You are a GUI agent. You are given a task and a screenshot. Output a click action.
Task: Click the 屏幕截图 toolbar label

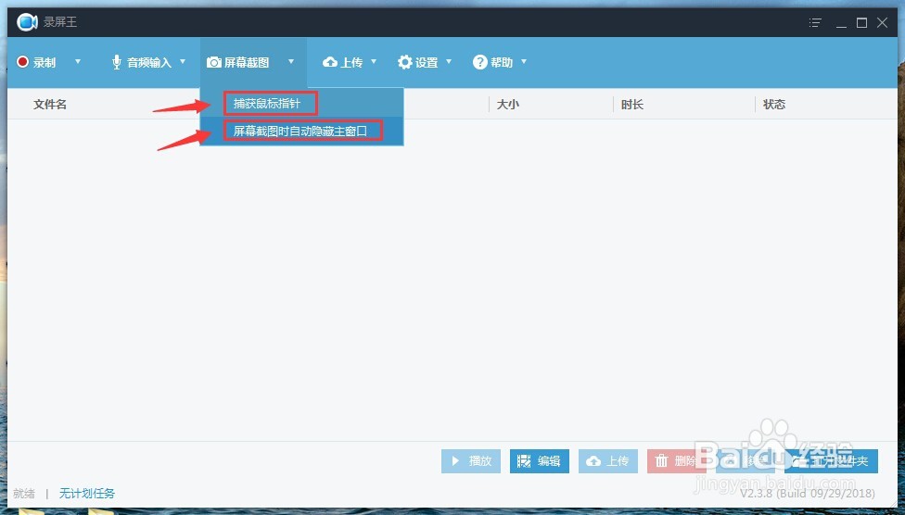pyautogui.click(x=247, y=63)
